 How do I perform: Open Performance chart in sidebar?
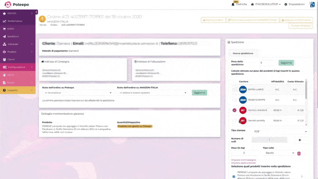point(4,21)
